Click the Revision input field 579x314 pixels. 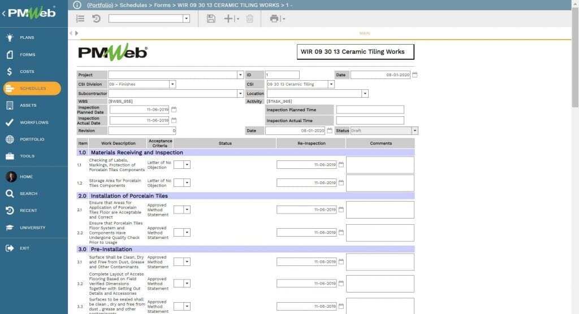point(142,130)
